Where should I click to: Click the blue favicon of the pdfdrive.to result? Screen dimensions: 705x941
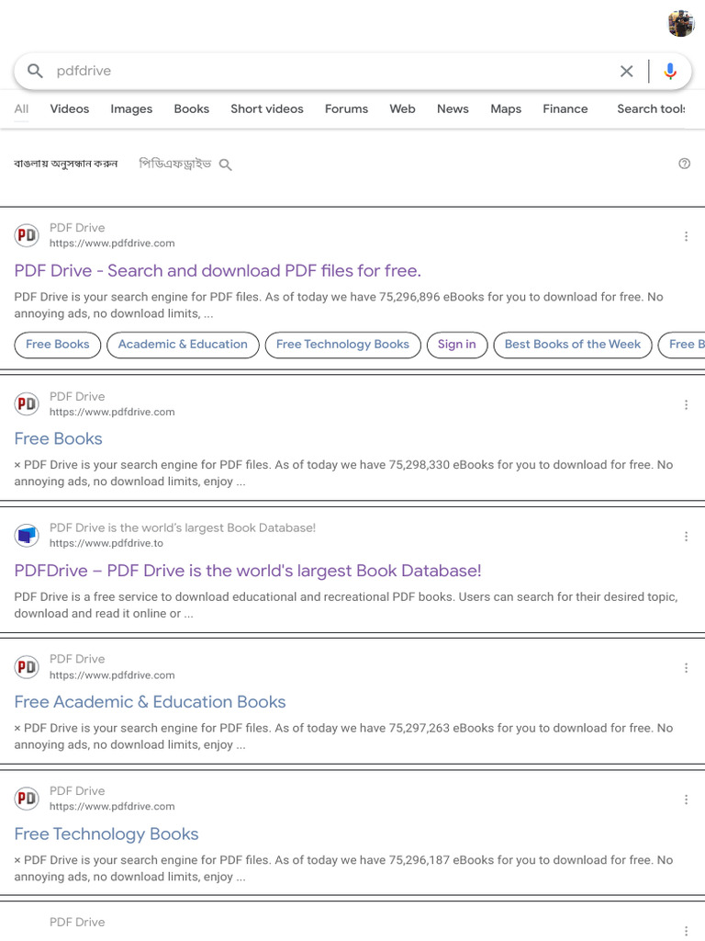27,535
